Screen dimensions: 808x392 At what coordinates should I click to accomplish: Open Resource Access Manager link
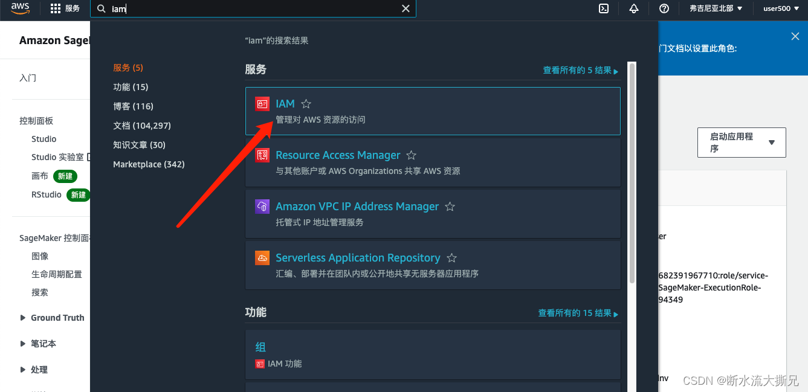coord(338,155)
